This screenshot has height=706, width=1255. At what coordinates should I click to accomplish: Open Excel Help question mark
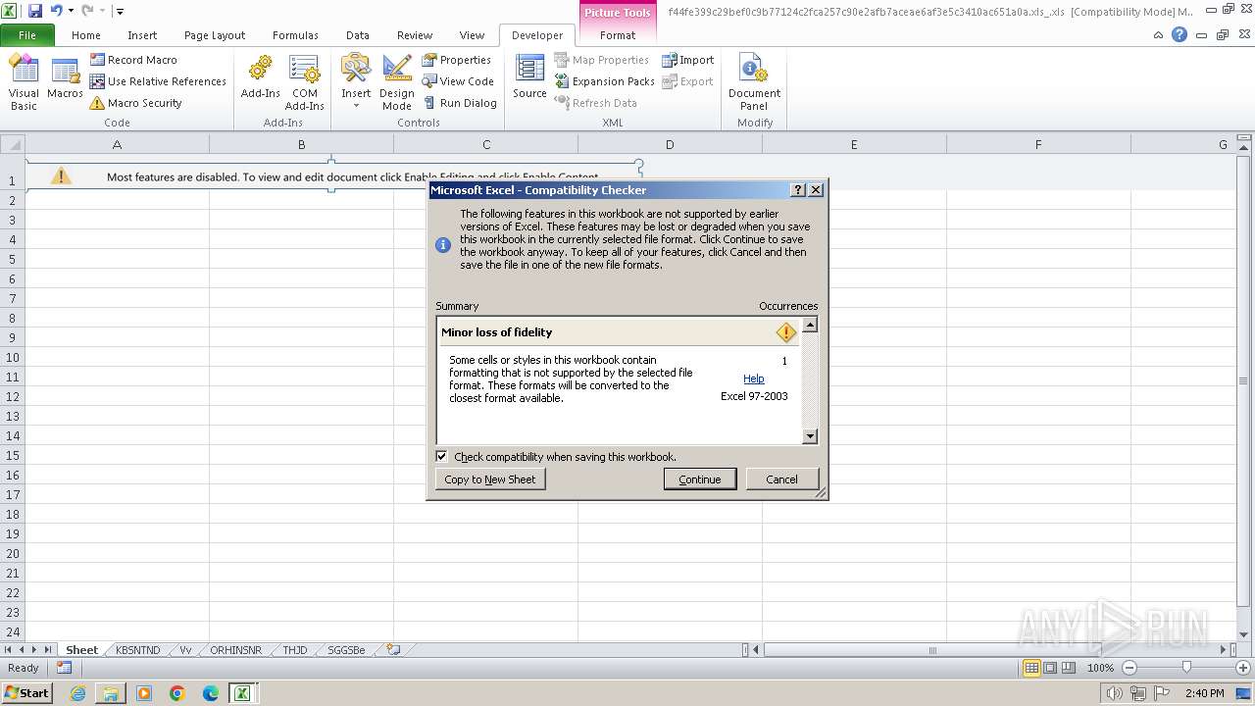(x=1180, y=34)
